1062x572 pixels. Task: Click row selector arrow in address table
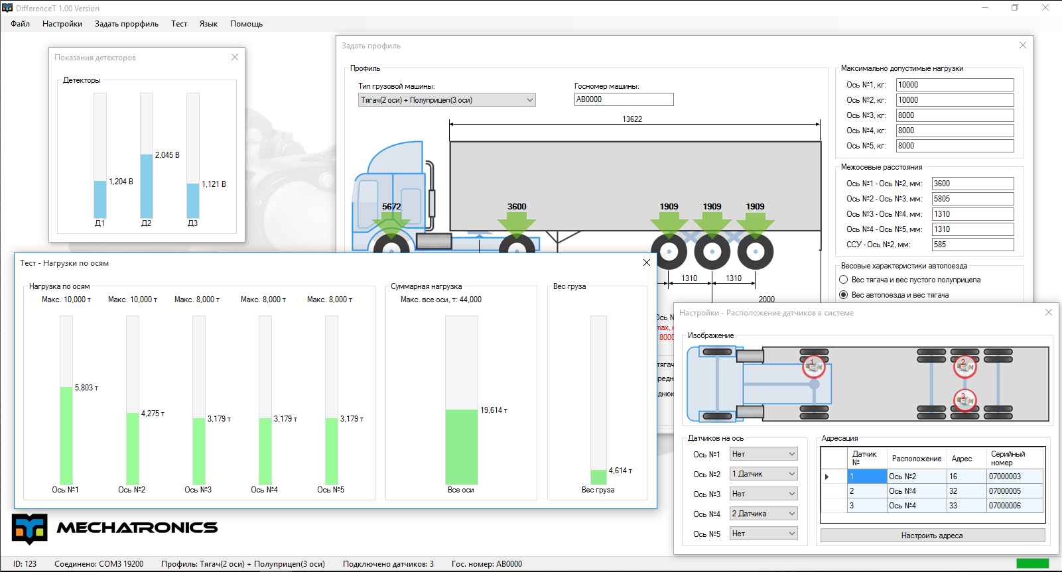[x=827, y=477]
